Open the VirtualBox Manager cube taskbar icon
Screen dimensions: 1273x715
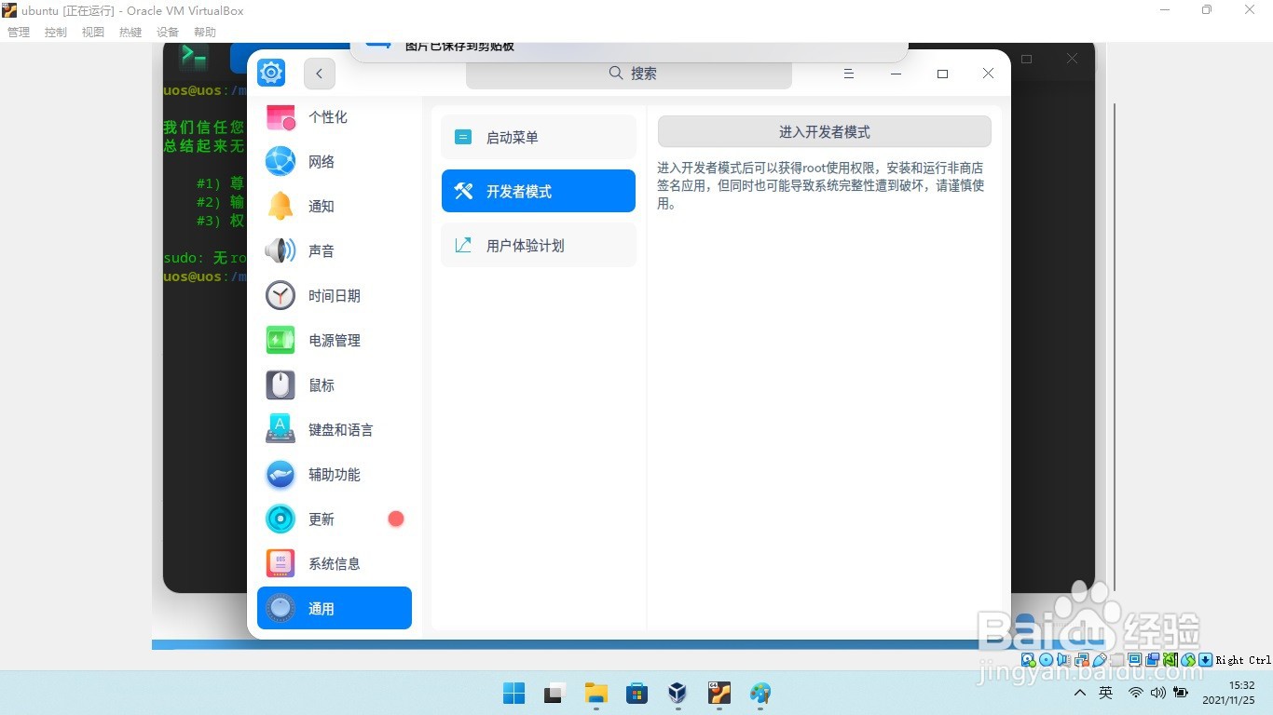tap(678, 693)
